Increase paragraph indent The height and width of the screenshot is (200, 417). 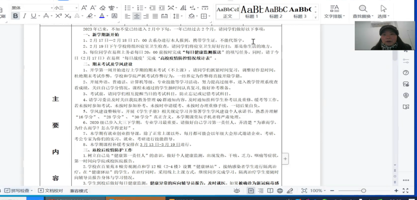tap(162, 8)
